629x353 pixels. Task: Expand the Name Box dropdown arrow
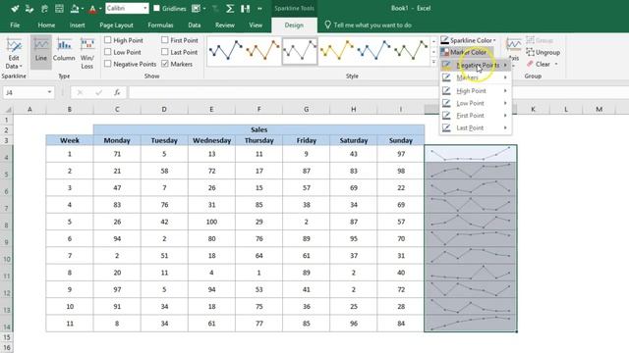click(x=49, y=92)
